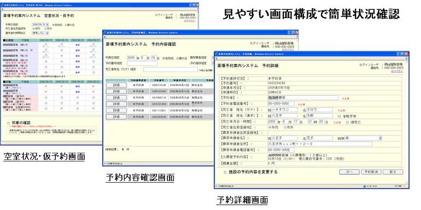The height and width of the screenshot is (210, 421).
Task: Click the 100% zoom control in status bar
Action: coord(399,186)
